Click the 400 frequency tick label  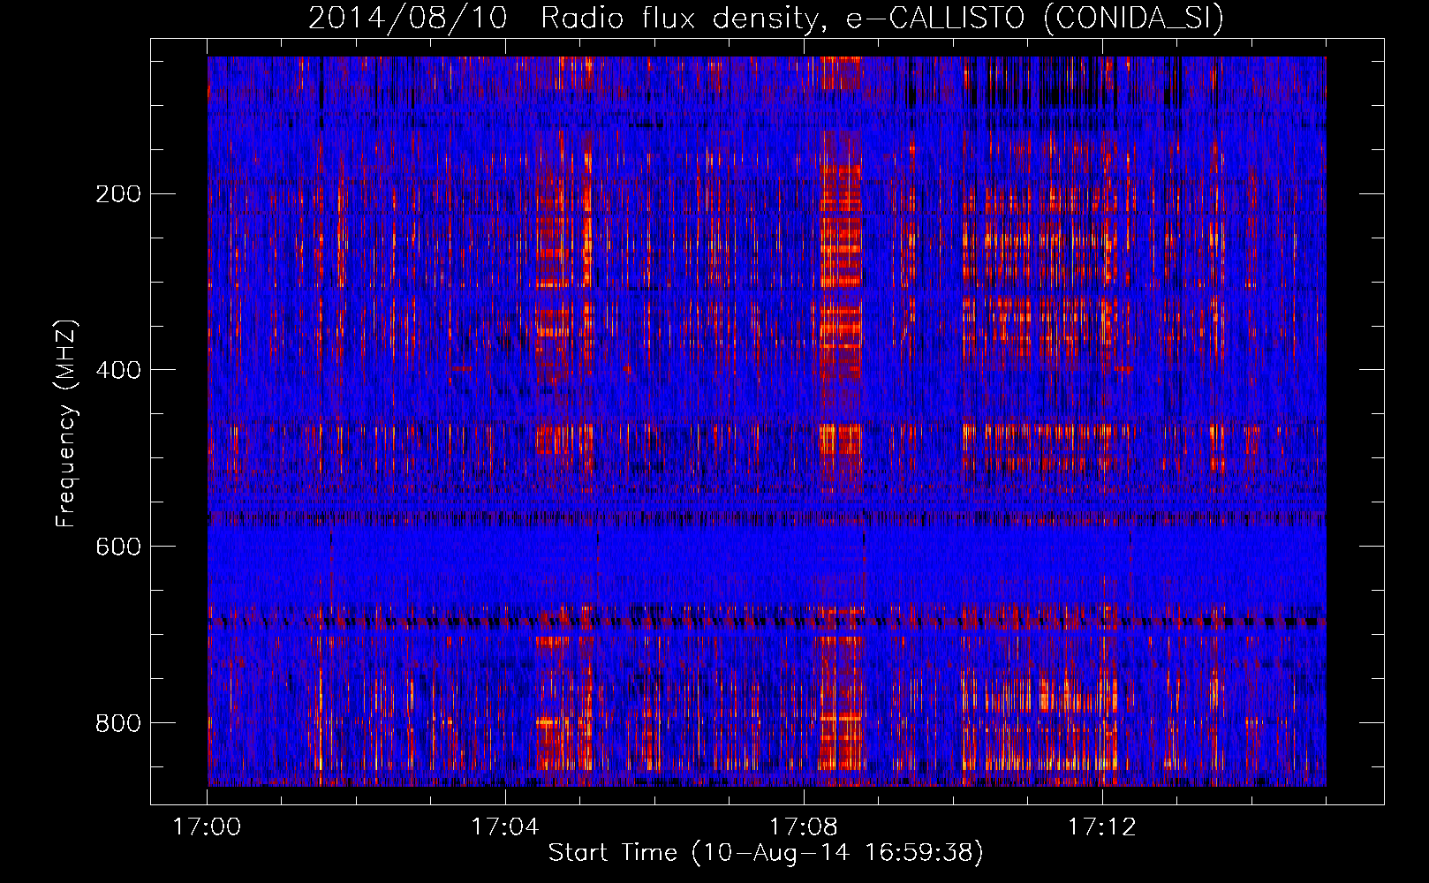(118, 370)
